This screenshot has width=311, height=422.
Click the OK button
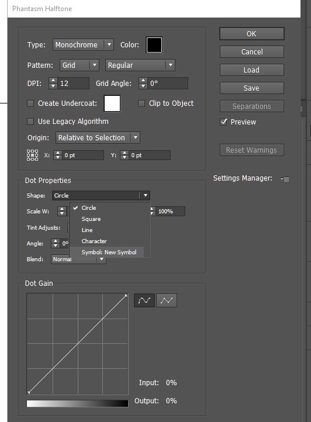point(252,34)
